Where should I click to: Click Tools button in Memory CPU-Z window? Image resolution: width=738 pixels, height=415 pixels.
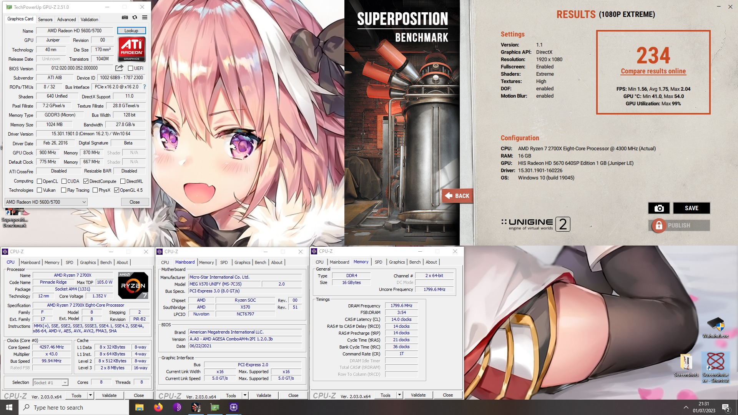[385, 395]
